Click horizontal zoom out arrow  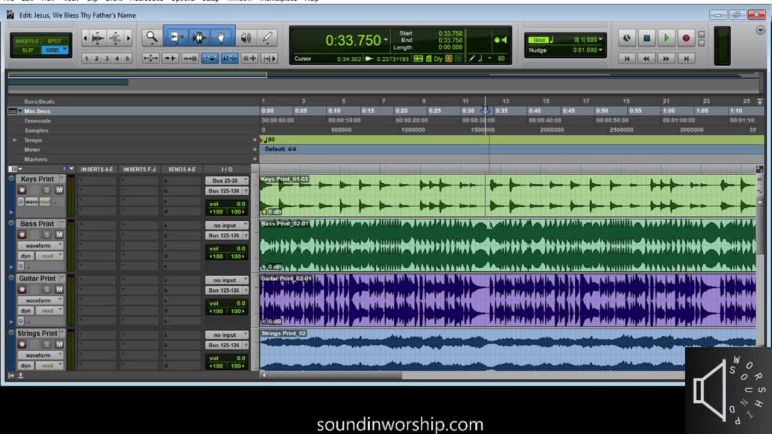[85, 38]
